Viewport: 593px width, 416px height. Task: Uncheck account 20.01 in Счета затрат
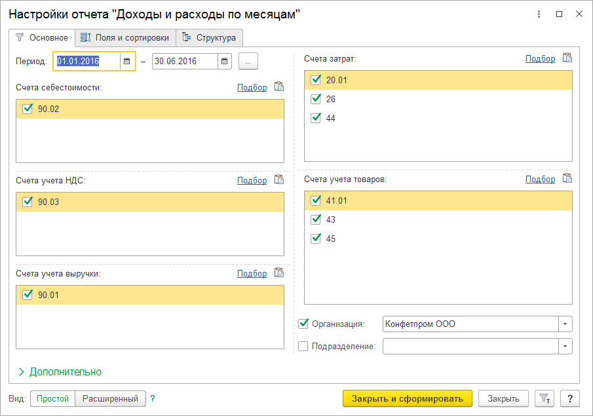tap(316, 80)
